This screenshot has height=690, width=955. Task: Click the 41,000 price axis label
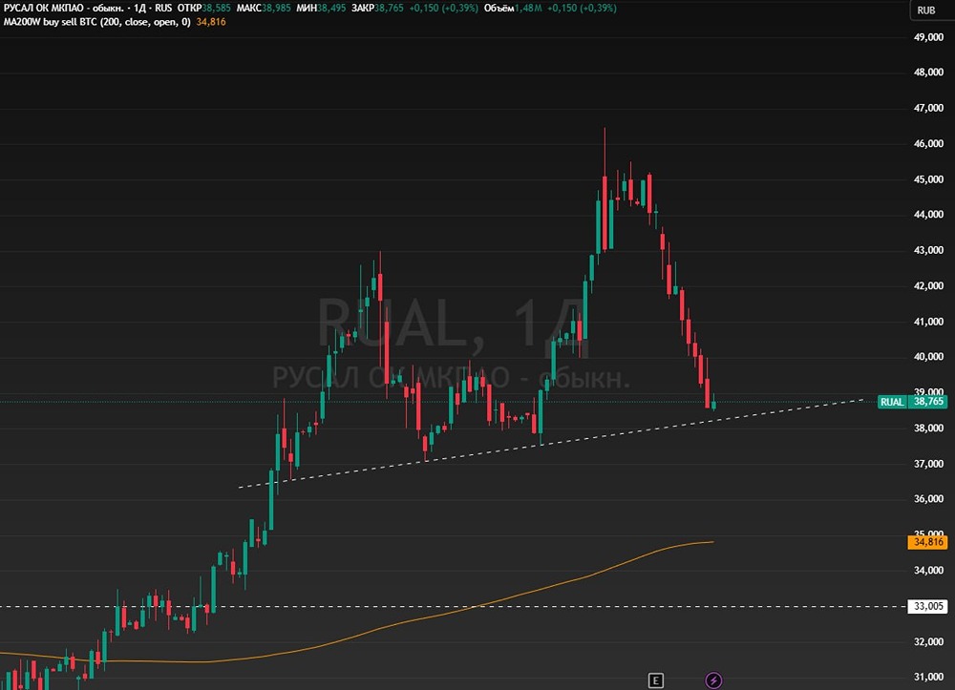pos(928,322)
